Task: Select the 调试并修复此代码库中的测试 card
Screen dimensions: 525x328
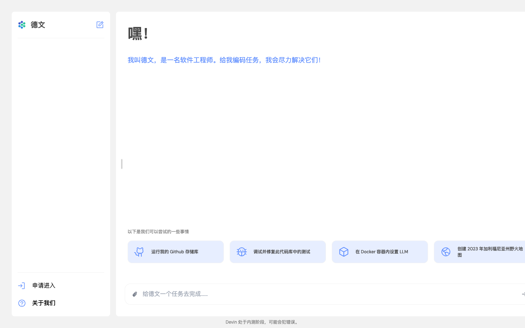Action: (277, 251)
